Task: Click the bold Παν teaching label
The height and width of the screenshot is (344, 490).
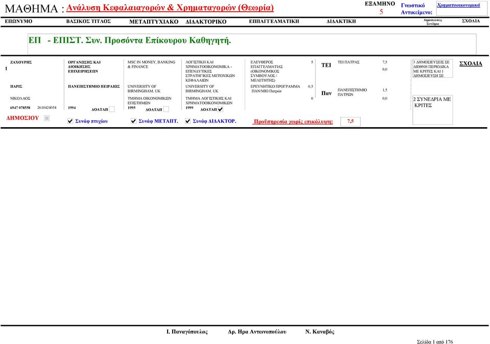Action: tap(326, 93)
